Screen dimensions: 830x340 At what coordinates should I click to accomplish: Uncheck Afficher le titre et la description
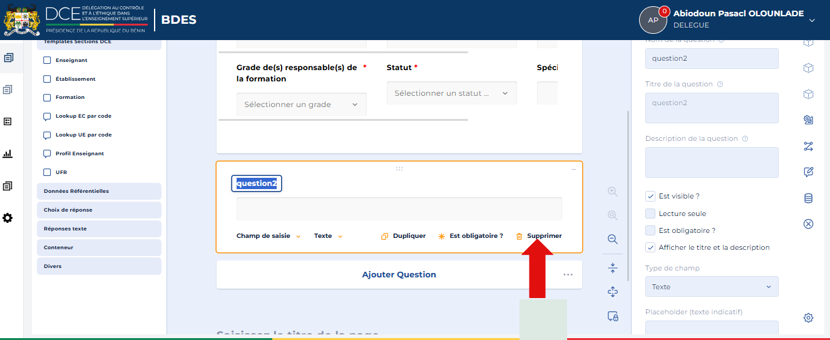point(650,247)
